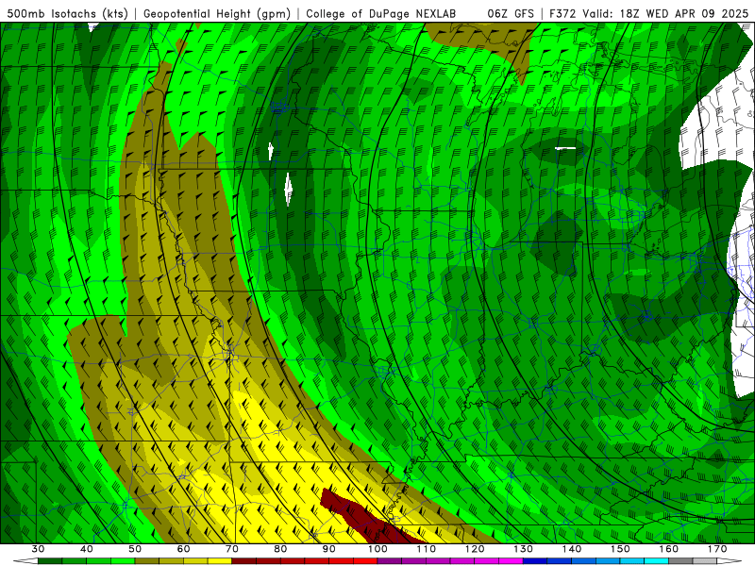
Task: Select the cyan swatch ending at 160
Action: [657, 561]
